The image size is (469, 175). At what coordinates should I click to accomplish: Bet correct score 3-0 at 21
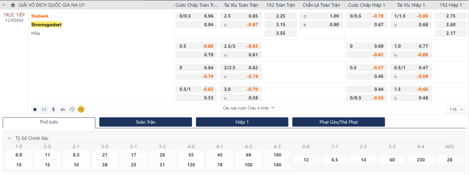[x=105, y=155]
